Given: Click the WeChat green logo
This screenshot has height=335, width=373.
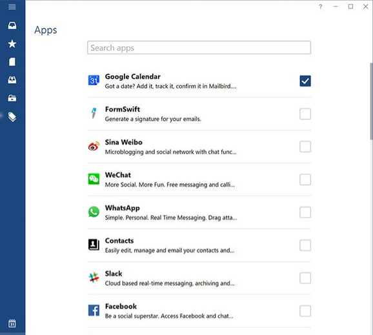Looking at the screenshot, I should pos(94,179).
